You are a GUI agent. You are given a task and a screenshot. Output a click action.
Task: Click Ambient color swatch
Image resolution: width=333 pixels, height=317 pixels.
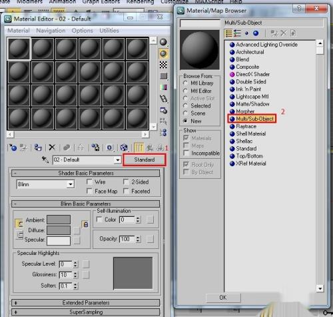[x=59, y=220]
